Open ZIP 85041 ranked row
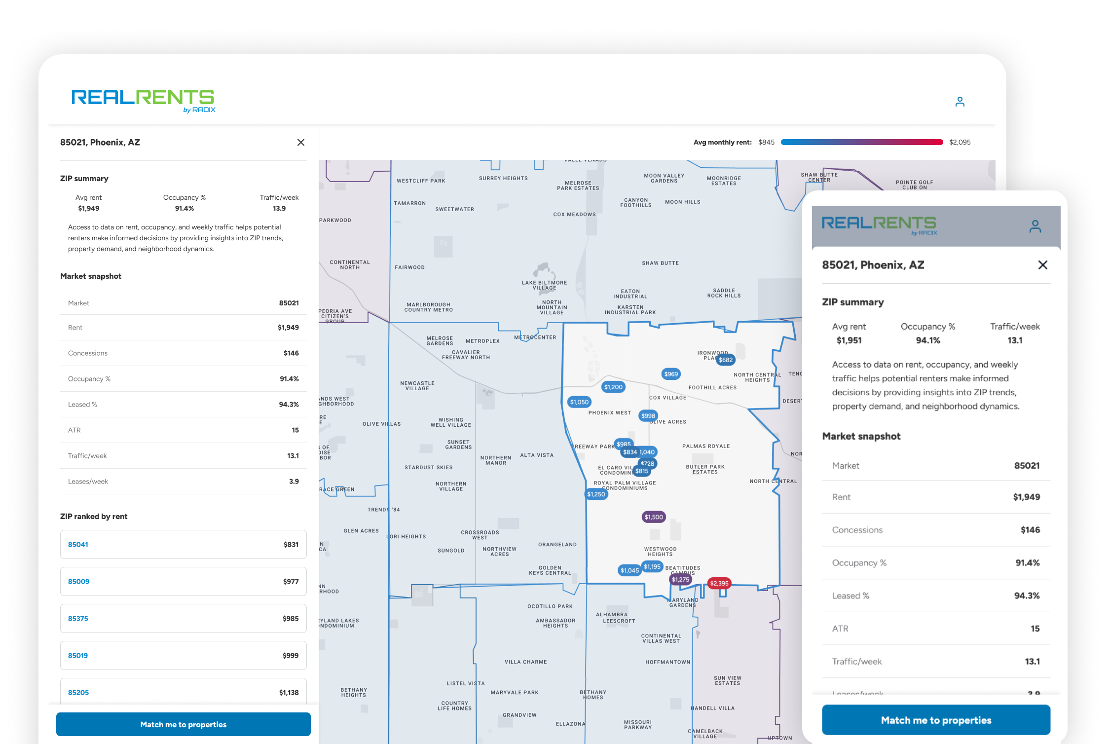The width and height of the screenshot is (1109, 744). [x=184, y=544]
